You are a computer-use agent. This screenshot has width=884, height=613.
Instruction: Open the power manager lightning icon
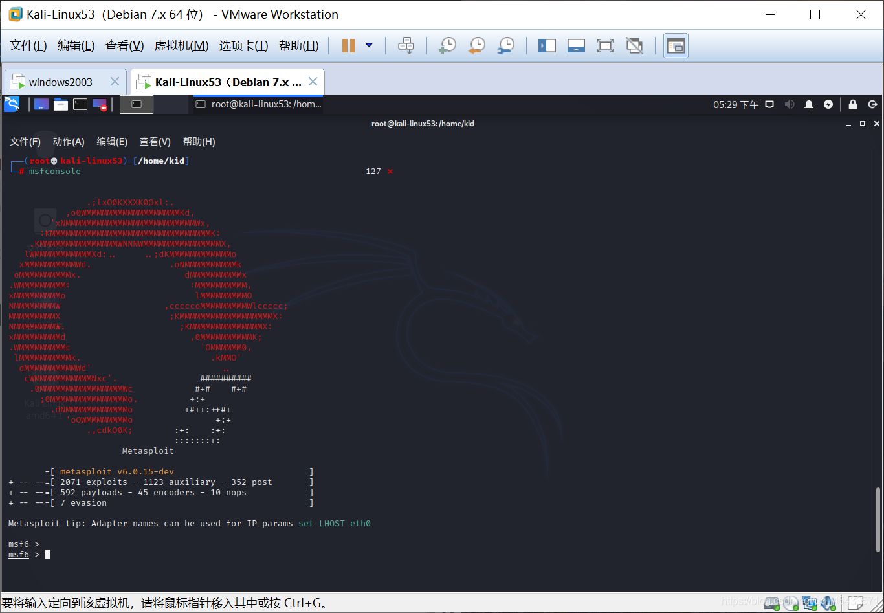pos(828,104)
